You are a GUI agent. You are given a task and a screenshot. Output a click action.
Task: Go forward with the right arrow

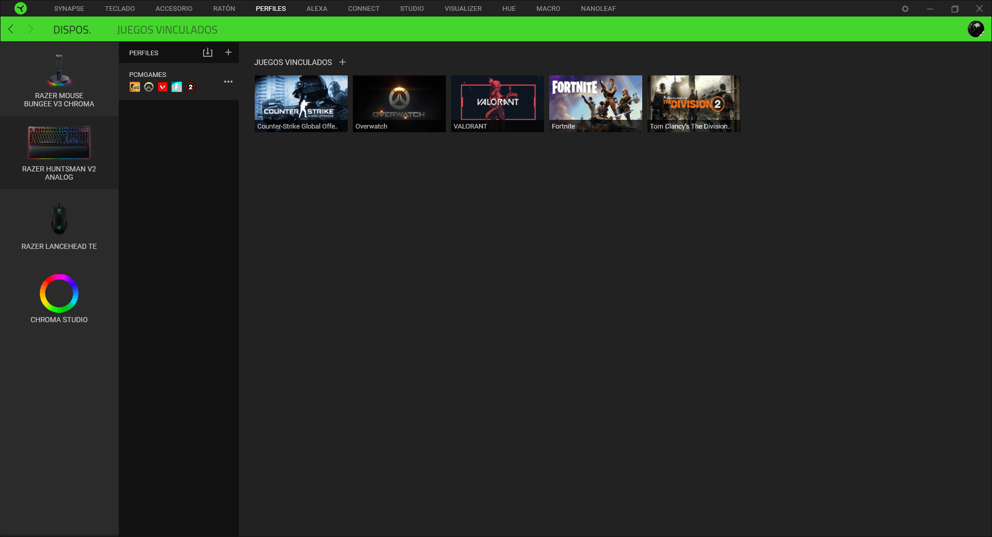coord(30,29)
